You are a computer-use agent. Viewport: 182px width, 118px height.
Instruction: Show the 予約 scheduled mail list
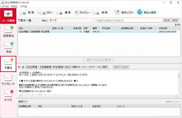[8, 48]
